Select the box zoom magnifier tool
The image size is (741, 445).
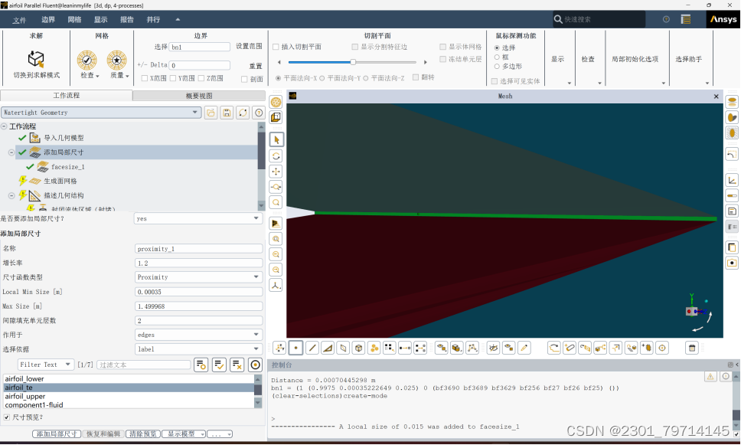(276, 202)
